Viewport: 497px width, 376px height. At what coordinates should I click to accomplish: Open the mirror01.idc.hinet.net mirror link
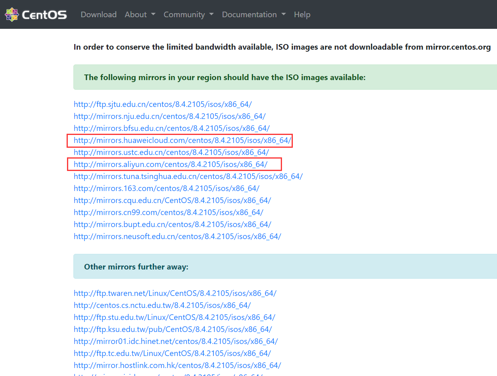pyautogui.click(x=176, y=341)
